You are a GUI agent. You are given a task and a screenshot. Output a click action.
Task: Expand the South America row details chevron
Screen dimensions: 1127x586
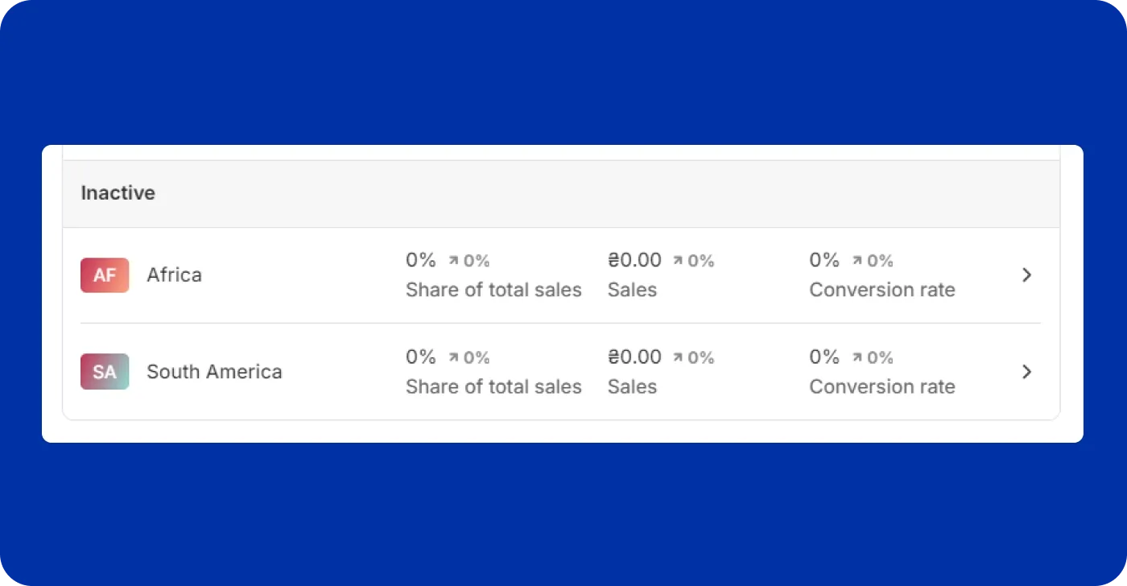(1026, 372)
